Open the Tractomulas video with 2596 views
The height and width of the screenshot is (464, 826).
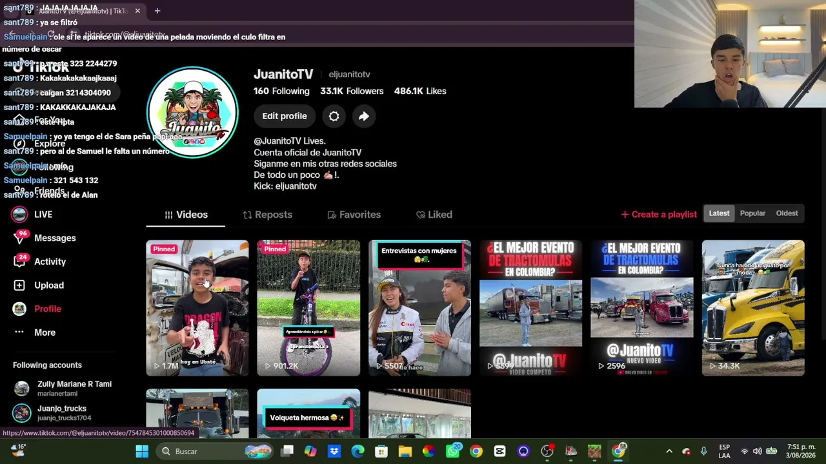(642, 308)
